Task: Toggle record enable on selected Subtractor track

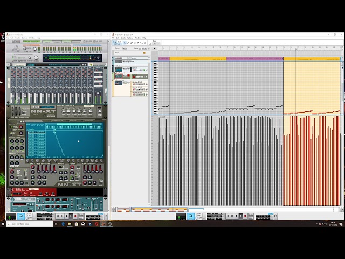Action: [x=128, y=76]
